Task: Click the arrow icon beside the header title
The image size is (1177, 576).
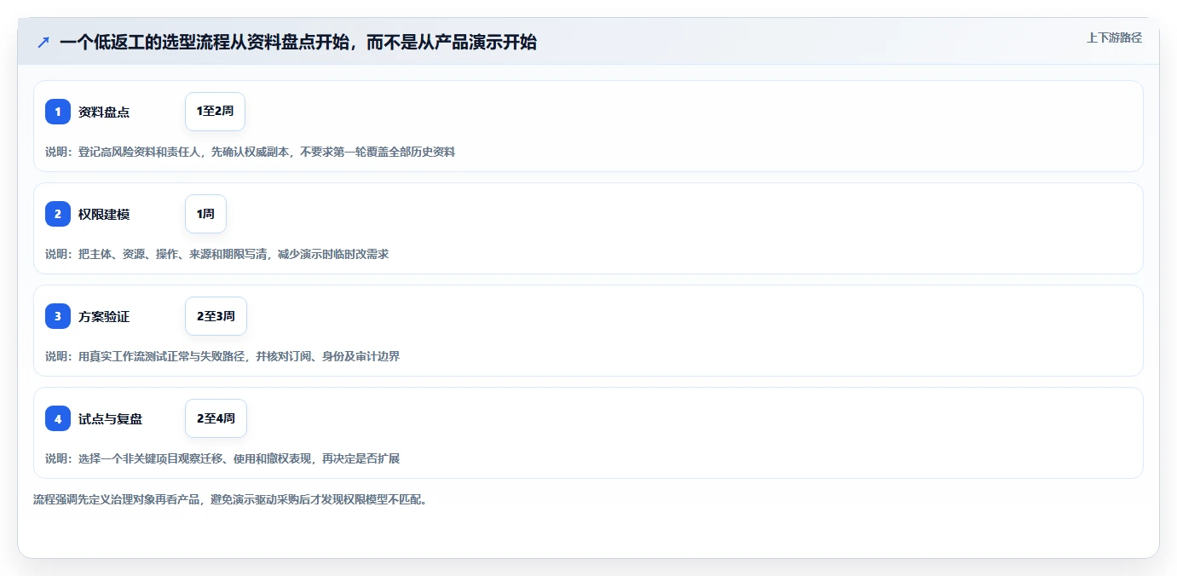Action: tap(43, 42)
